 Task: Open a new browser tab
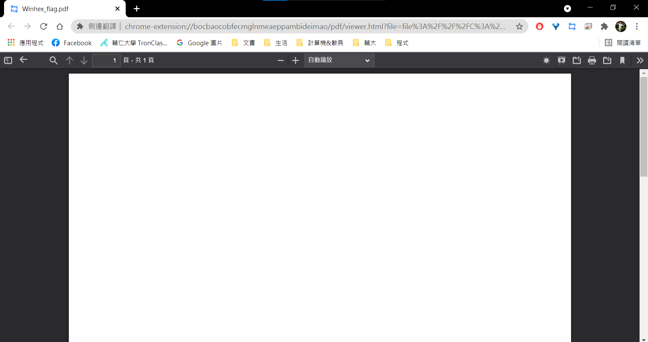tap(137, 9)
